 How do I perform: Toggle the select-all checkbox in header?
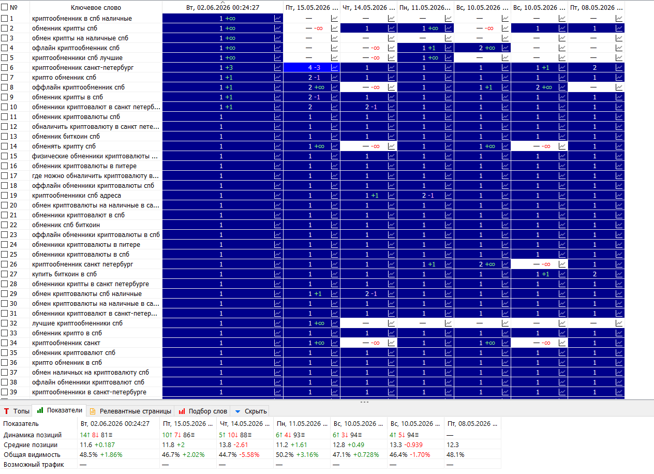click(x=5, y=8)
